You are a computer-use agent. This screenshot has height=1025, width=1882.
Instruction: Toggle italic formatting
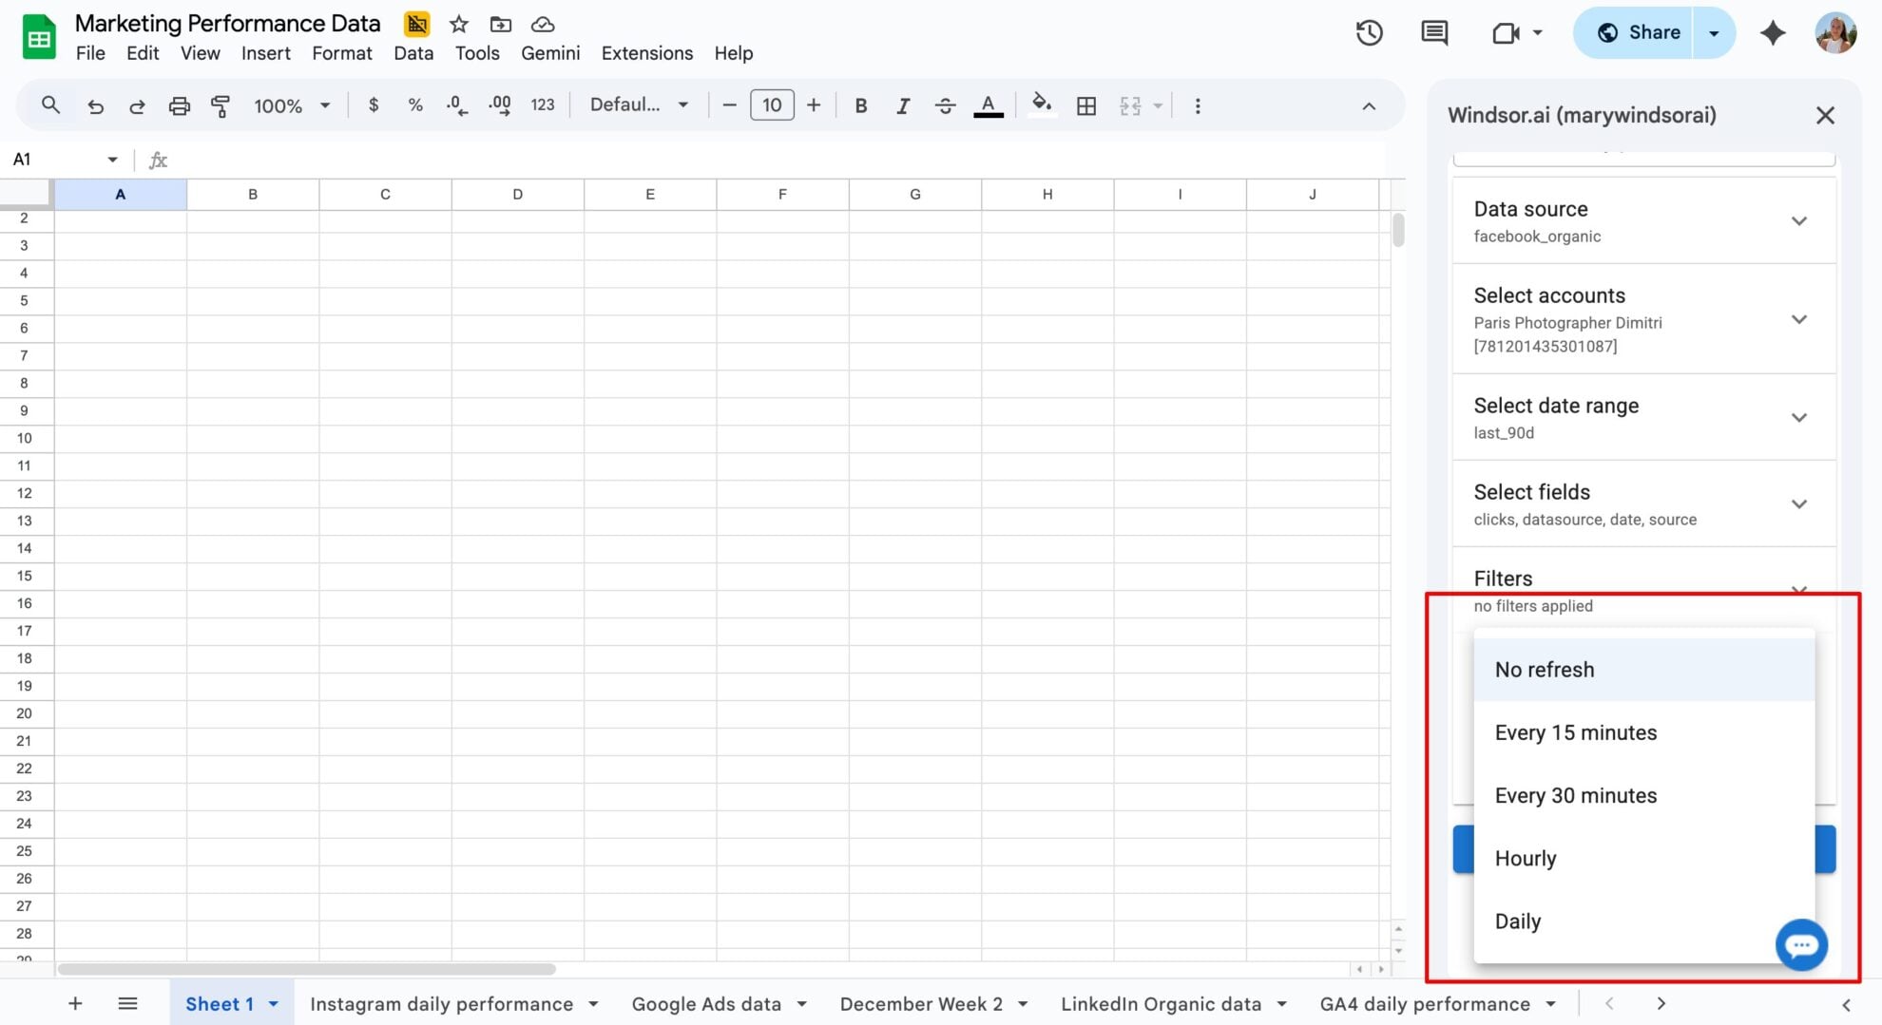[903, 105]
